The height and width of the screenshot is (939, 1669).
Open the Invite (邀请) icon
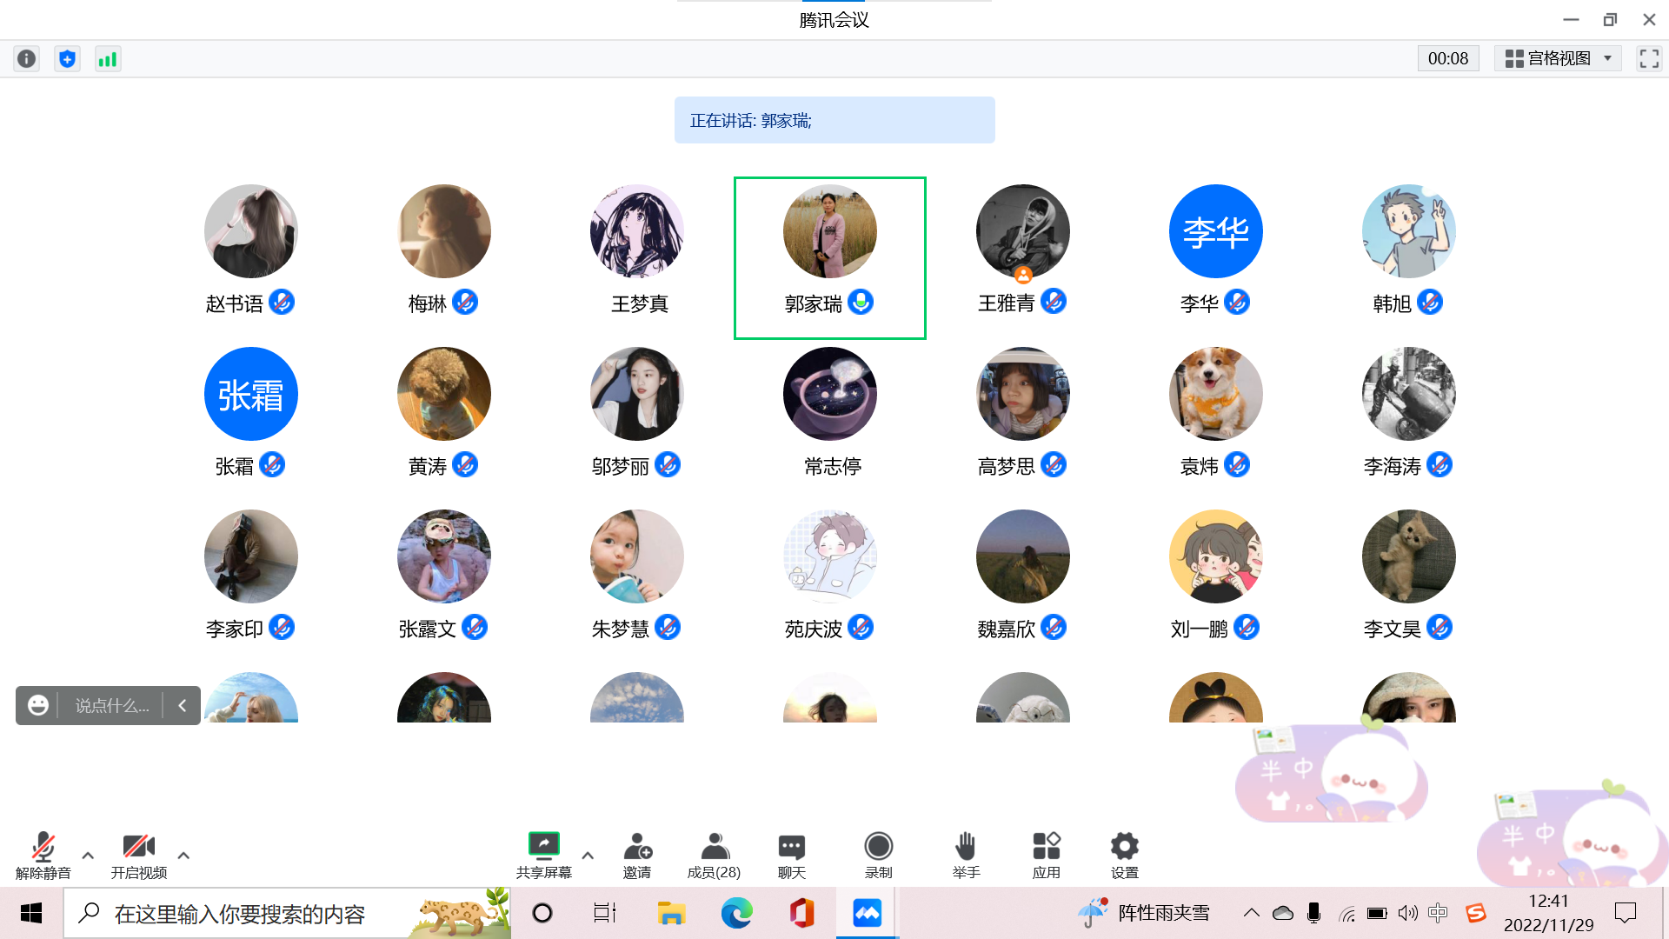[x=637, y=846]
